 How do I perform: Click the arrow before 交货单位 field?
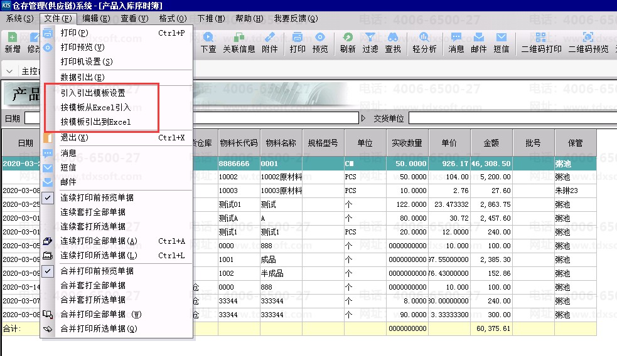tap(363, 118)
